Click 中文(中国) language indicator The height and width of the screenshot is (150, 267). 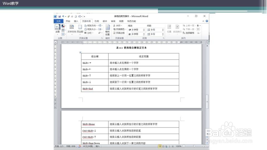[88, 146]
